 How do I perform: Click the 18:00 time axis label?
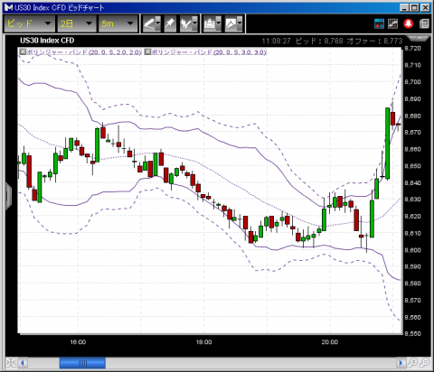coord(204,342)
